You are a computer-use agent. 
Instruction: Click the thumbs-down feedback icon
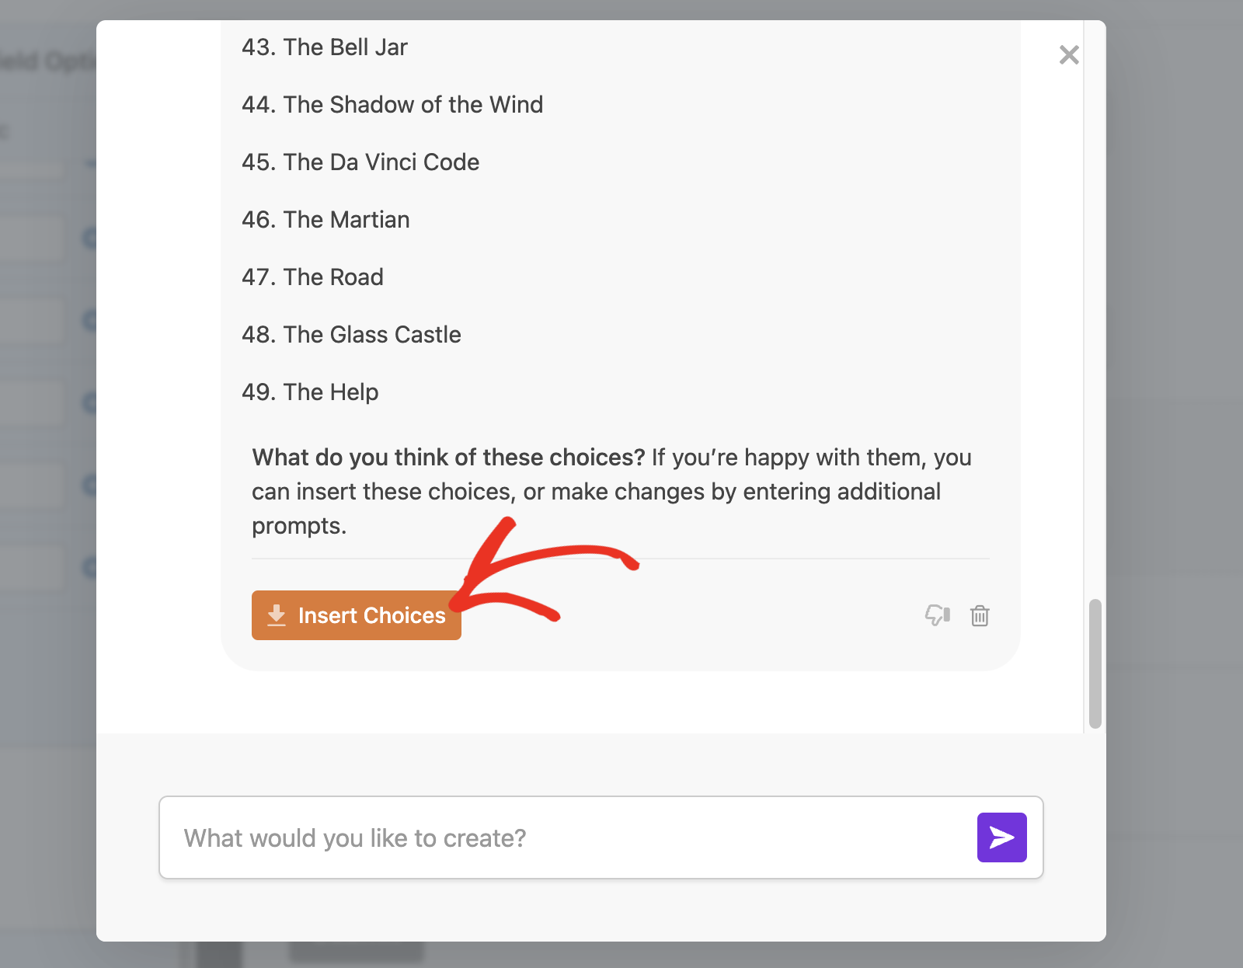(937, 615)
